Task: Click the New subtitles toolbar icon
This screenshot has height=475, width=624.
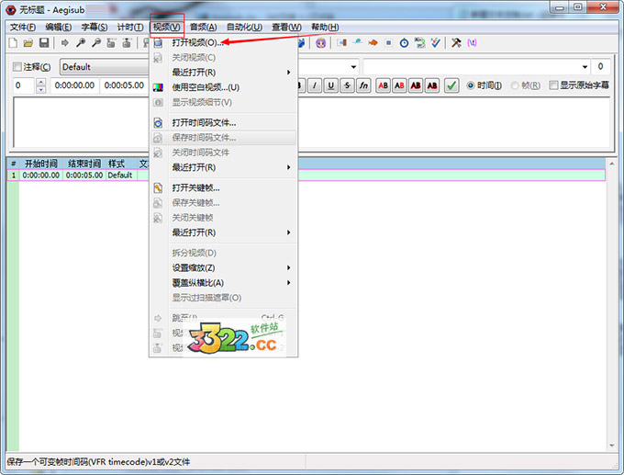Action: coord(13,42)
